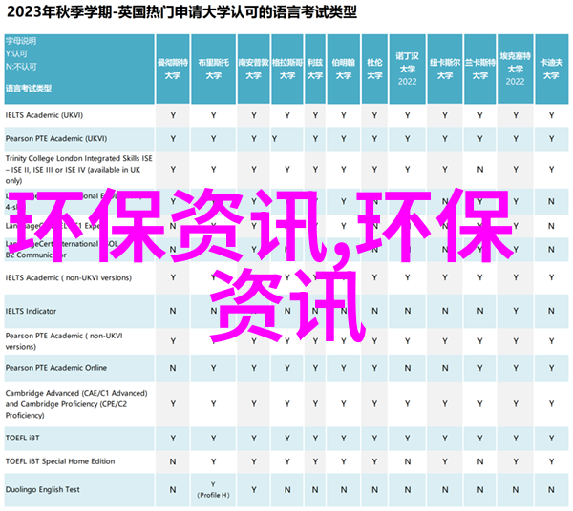
Task: Click the 卡迪夫大学 column header
Action: [551, 69]
